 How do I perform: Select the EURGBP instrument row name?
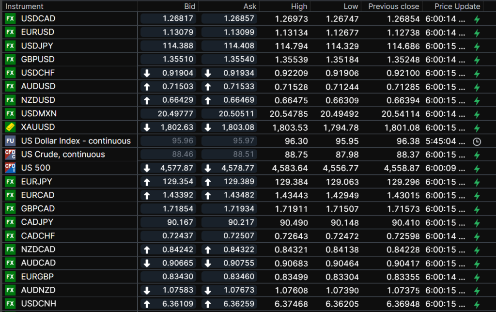coord(37,277)
